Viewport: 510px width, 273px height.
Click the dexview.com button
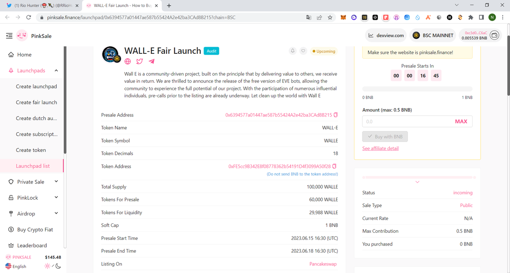(x=386, y=36)
